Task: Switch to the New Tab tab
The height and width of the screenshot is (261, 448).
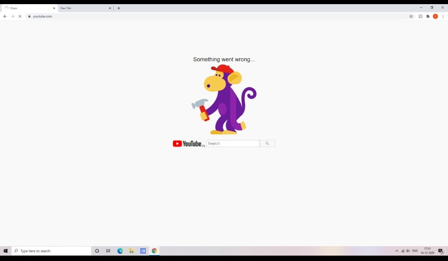Action: click(x=85, y=8)
